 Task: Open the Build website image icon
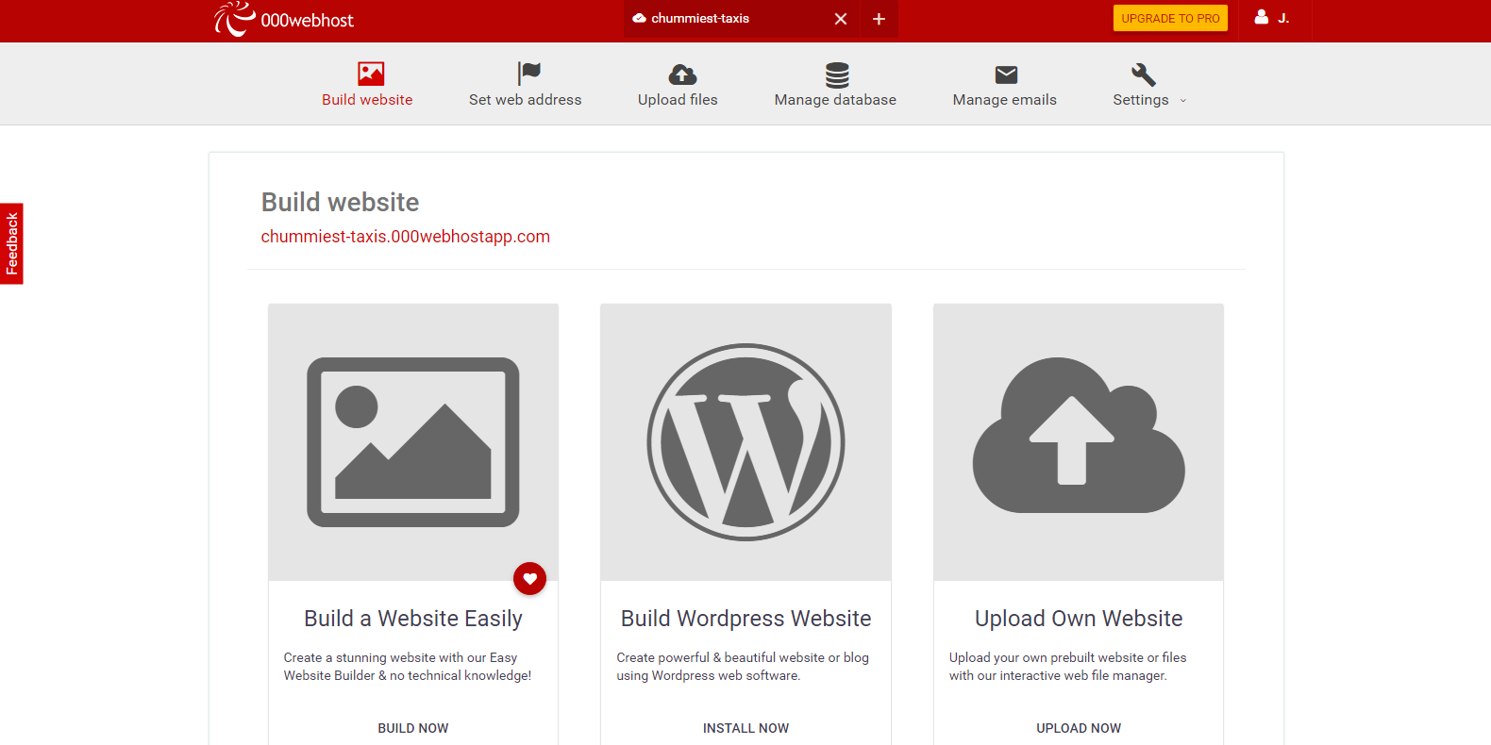tap(370, 74)
